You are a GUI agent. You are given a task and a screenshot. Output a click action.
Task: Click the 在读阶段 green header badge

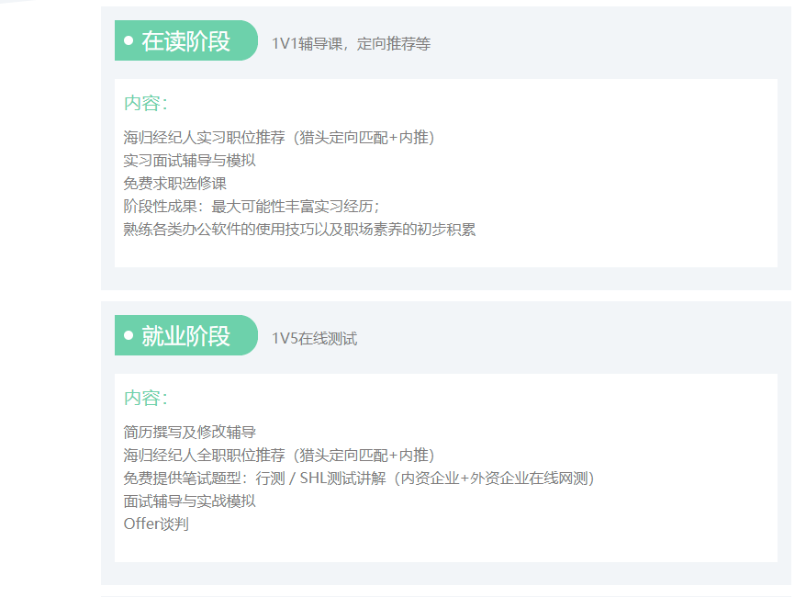click(186, 41)
